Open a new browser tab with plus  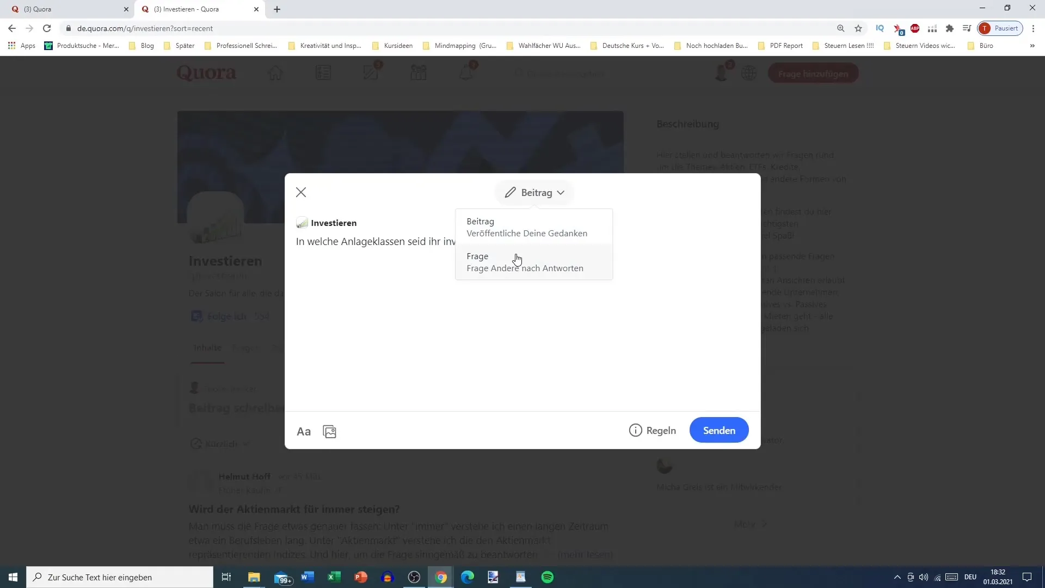tap(277, 9)
